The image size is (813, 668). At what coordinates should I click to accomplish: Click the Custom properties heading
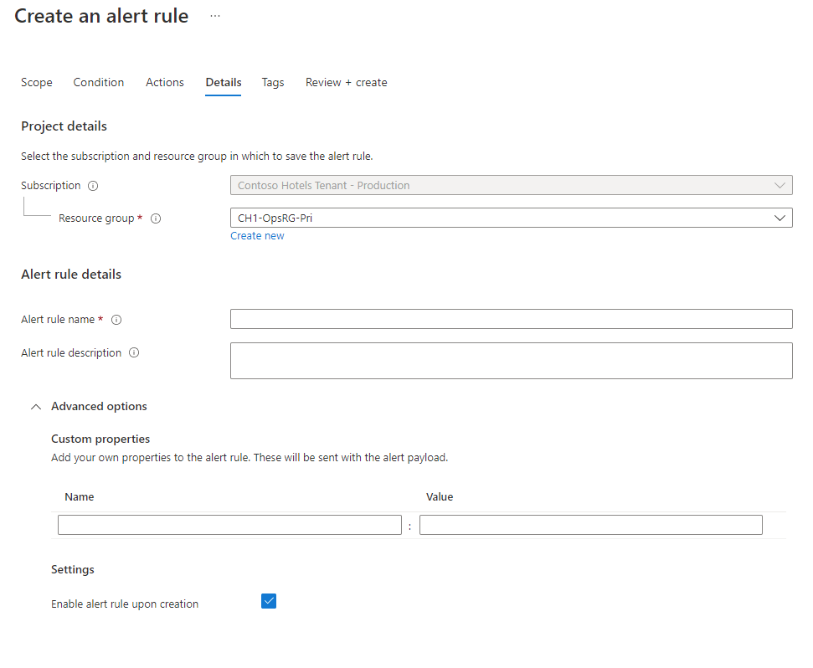(x=100, y=439)
